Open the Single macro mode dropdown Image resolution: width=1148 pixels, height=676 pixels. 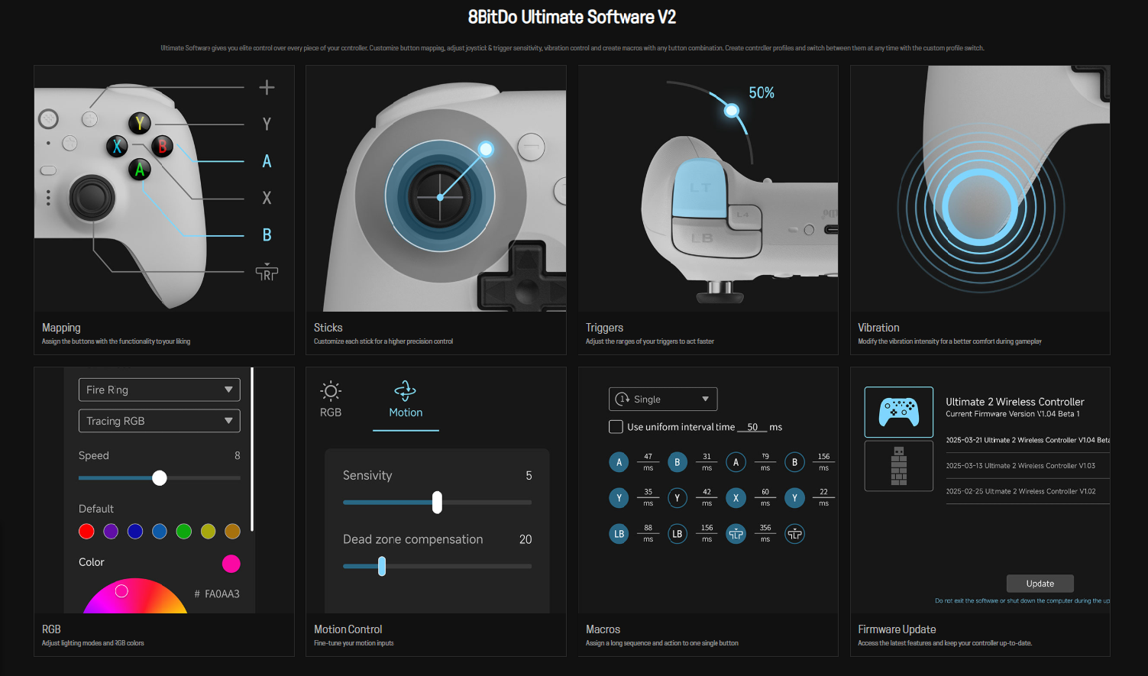(x=663, y=399)
